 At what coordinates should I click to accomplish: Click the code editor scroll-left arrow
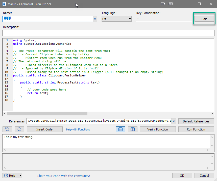click(x=5, y=114)
